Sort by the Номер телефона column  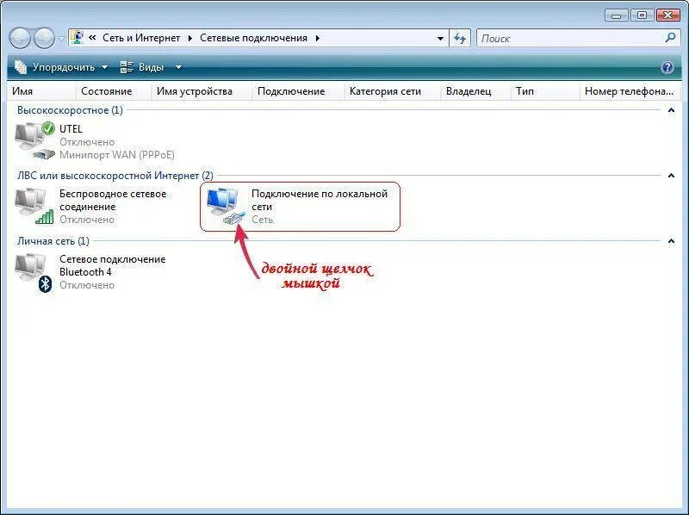(x=630, y=91)
